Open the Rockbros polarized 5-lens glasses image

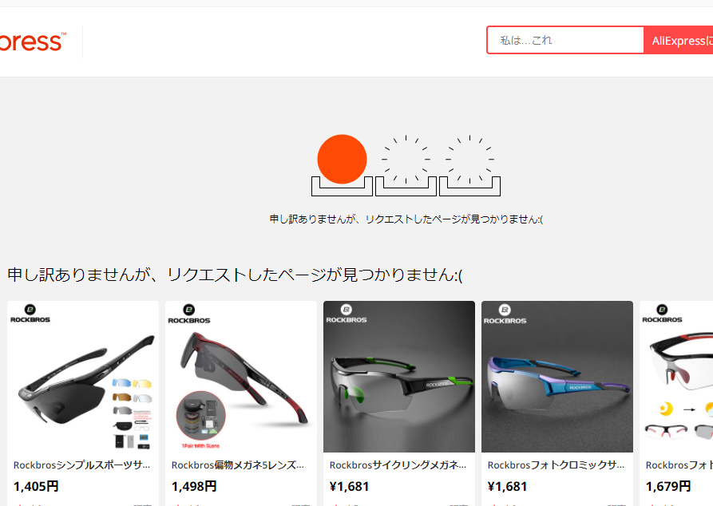[x=241, y=377]
